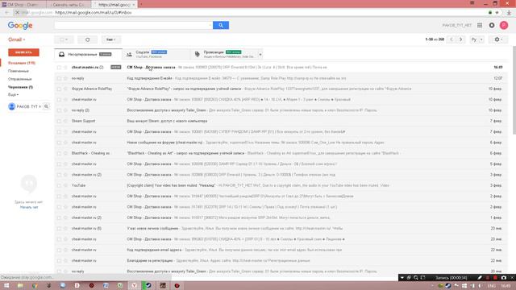Open Помеченные folder link
Viewport: 516px width, 290px height.
(x=19, y=71)
